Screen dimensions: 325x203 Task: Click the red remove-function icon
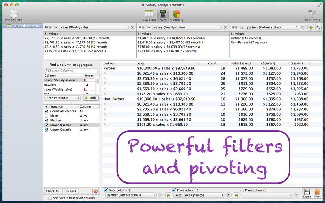[x=95, y=191]
